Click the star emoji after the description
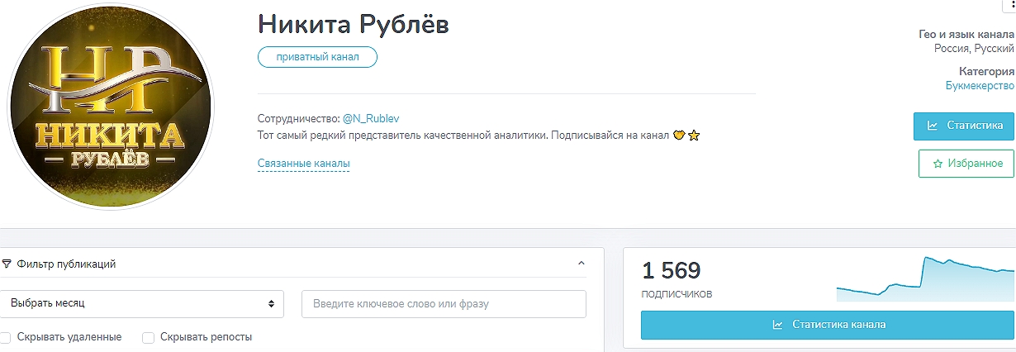Image resolution: width=1016 pixels, height=352 pixels. 694,135
